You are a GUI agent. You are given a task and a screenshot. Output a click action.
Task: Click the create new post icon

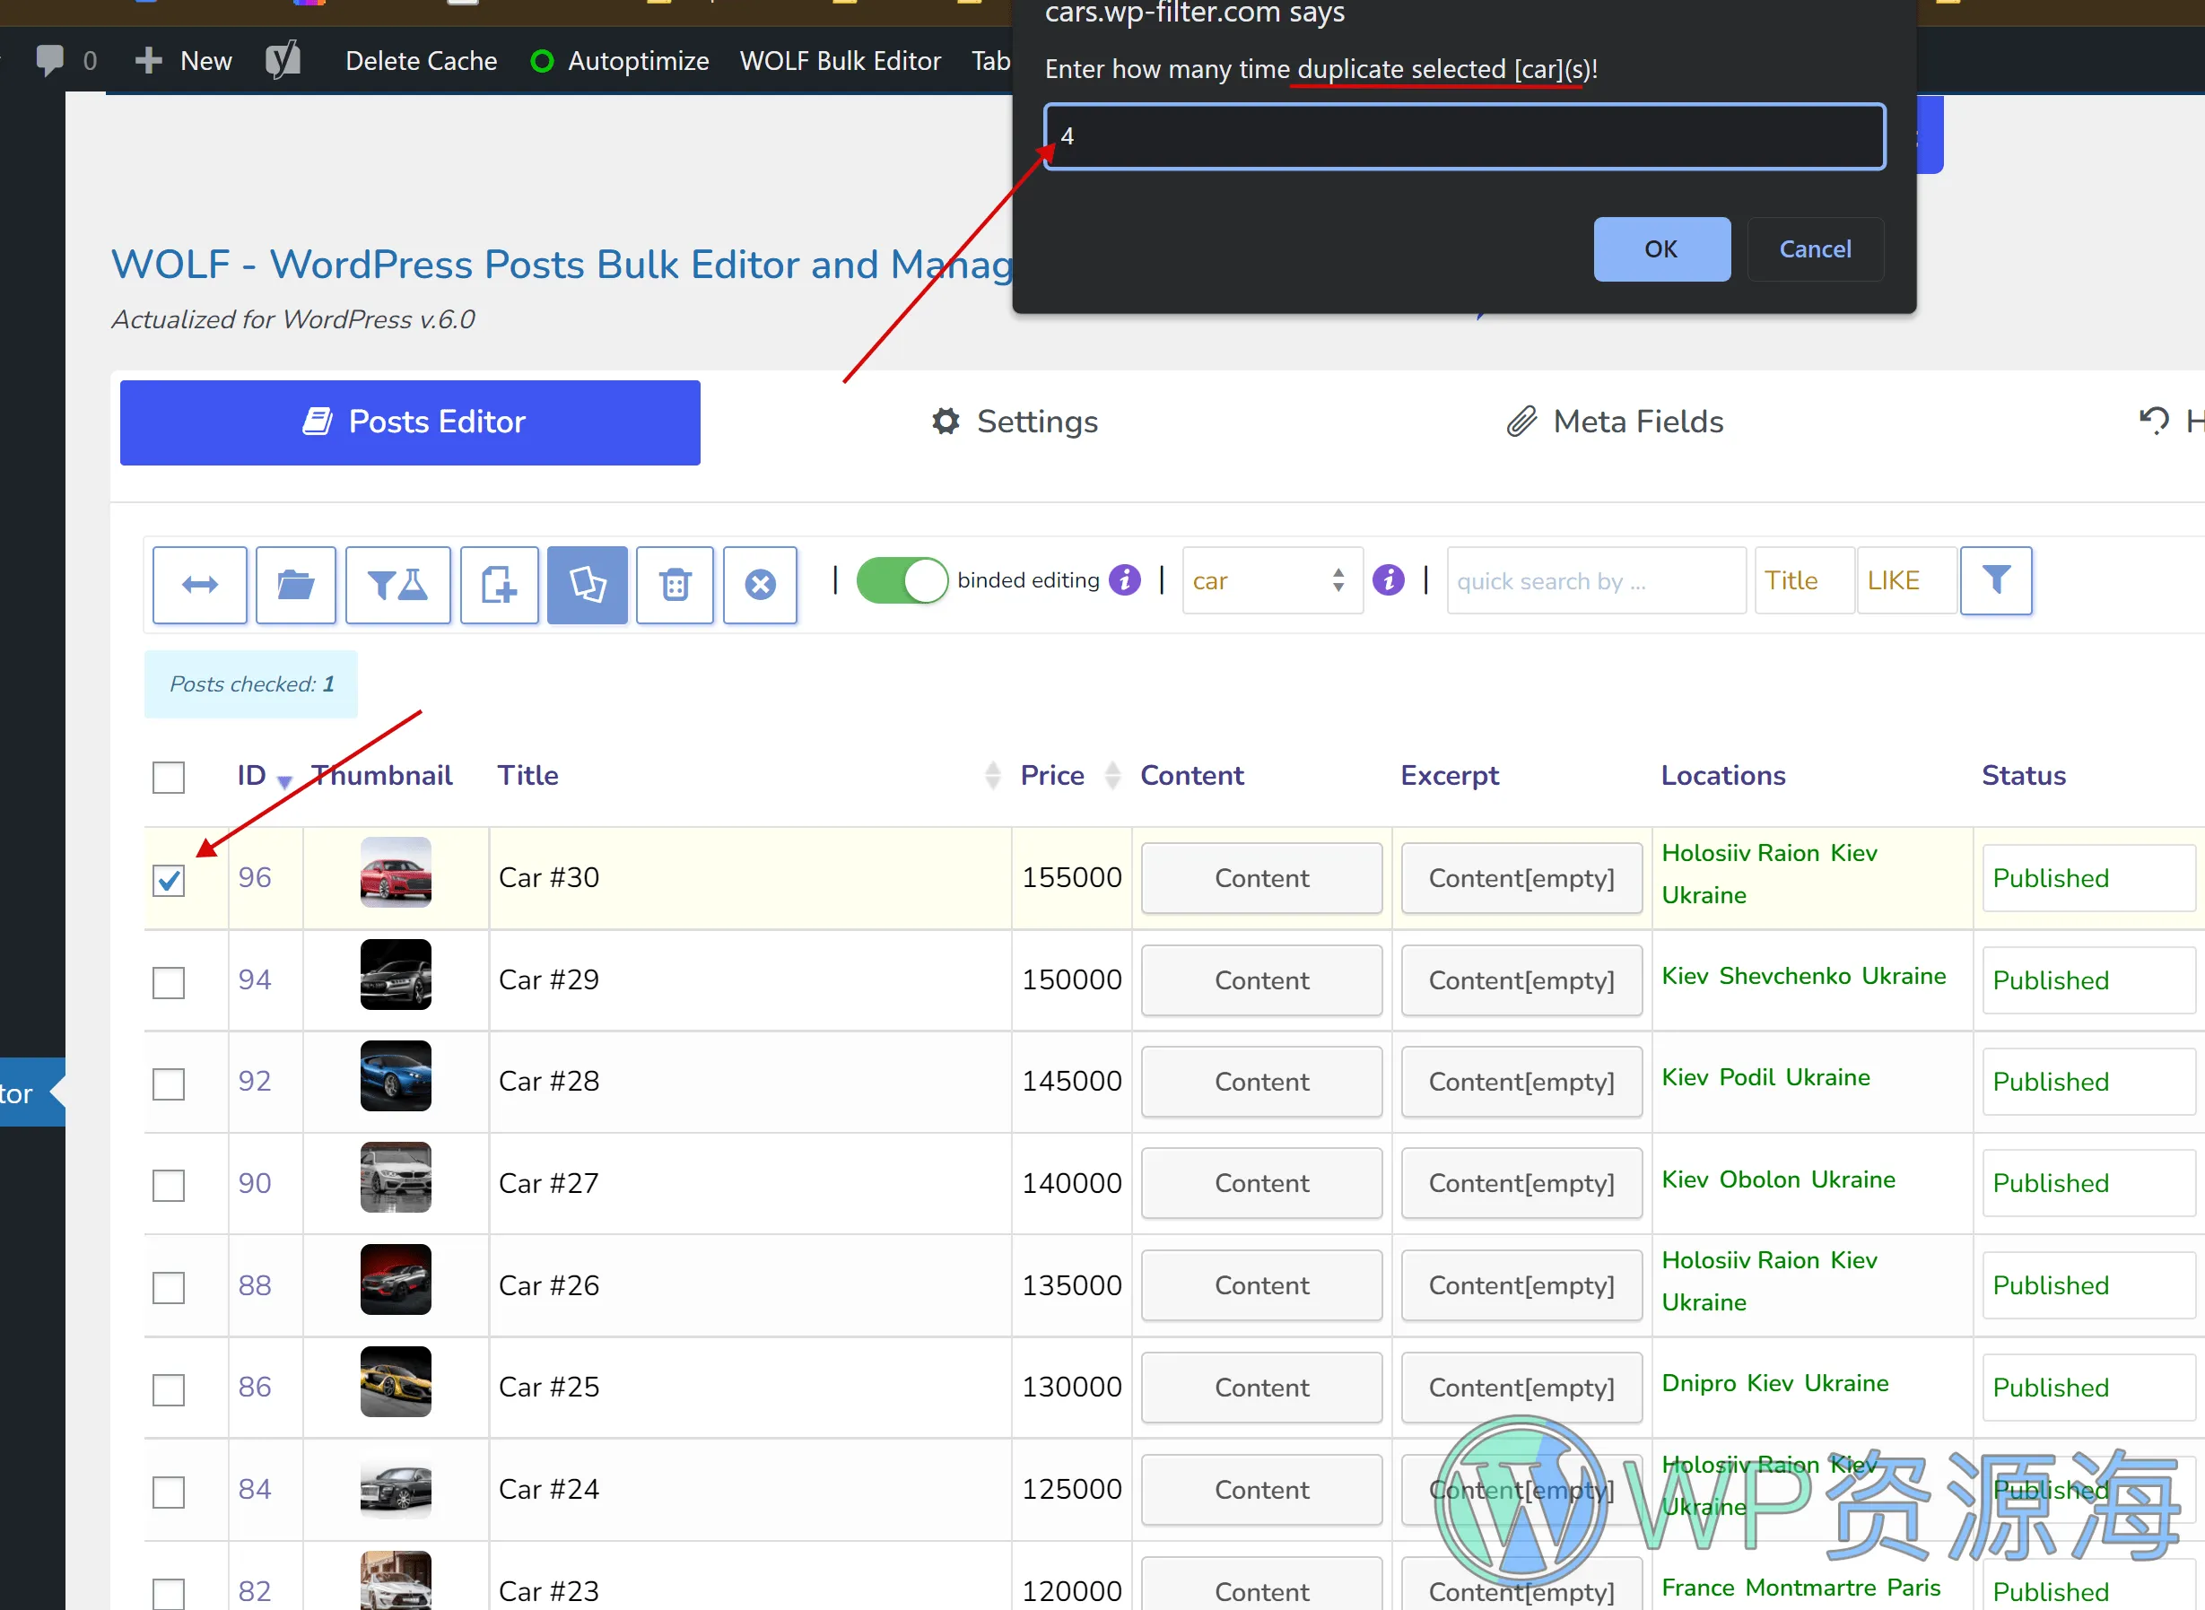click(499, 585)
